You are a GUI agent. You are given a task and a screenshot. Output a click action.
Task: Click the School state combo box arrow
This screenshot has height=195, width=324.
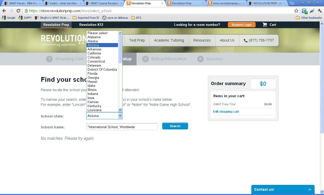coord(120,116)
